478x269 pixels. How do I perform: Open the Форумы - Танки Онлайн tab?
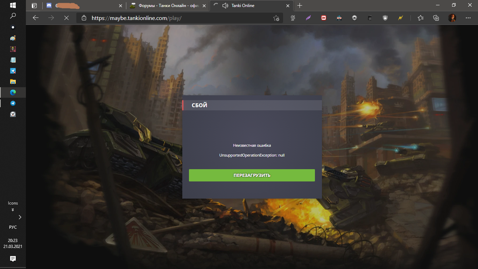[x=168, y=6]
